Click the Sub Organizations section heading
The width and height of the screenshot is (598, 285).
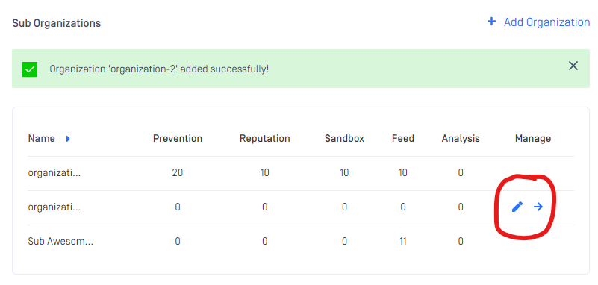pos(57,23)
